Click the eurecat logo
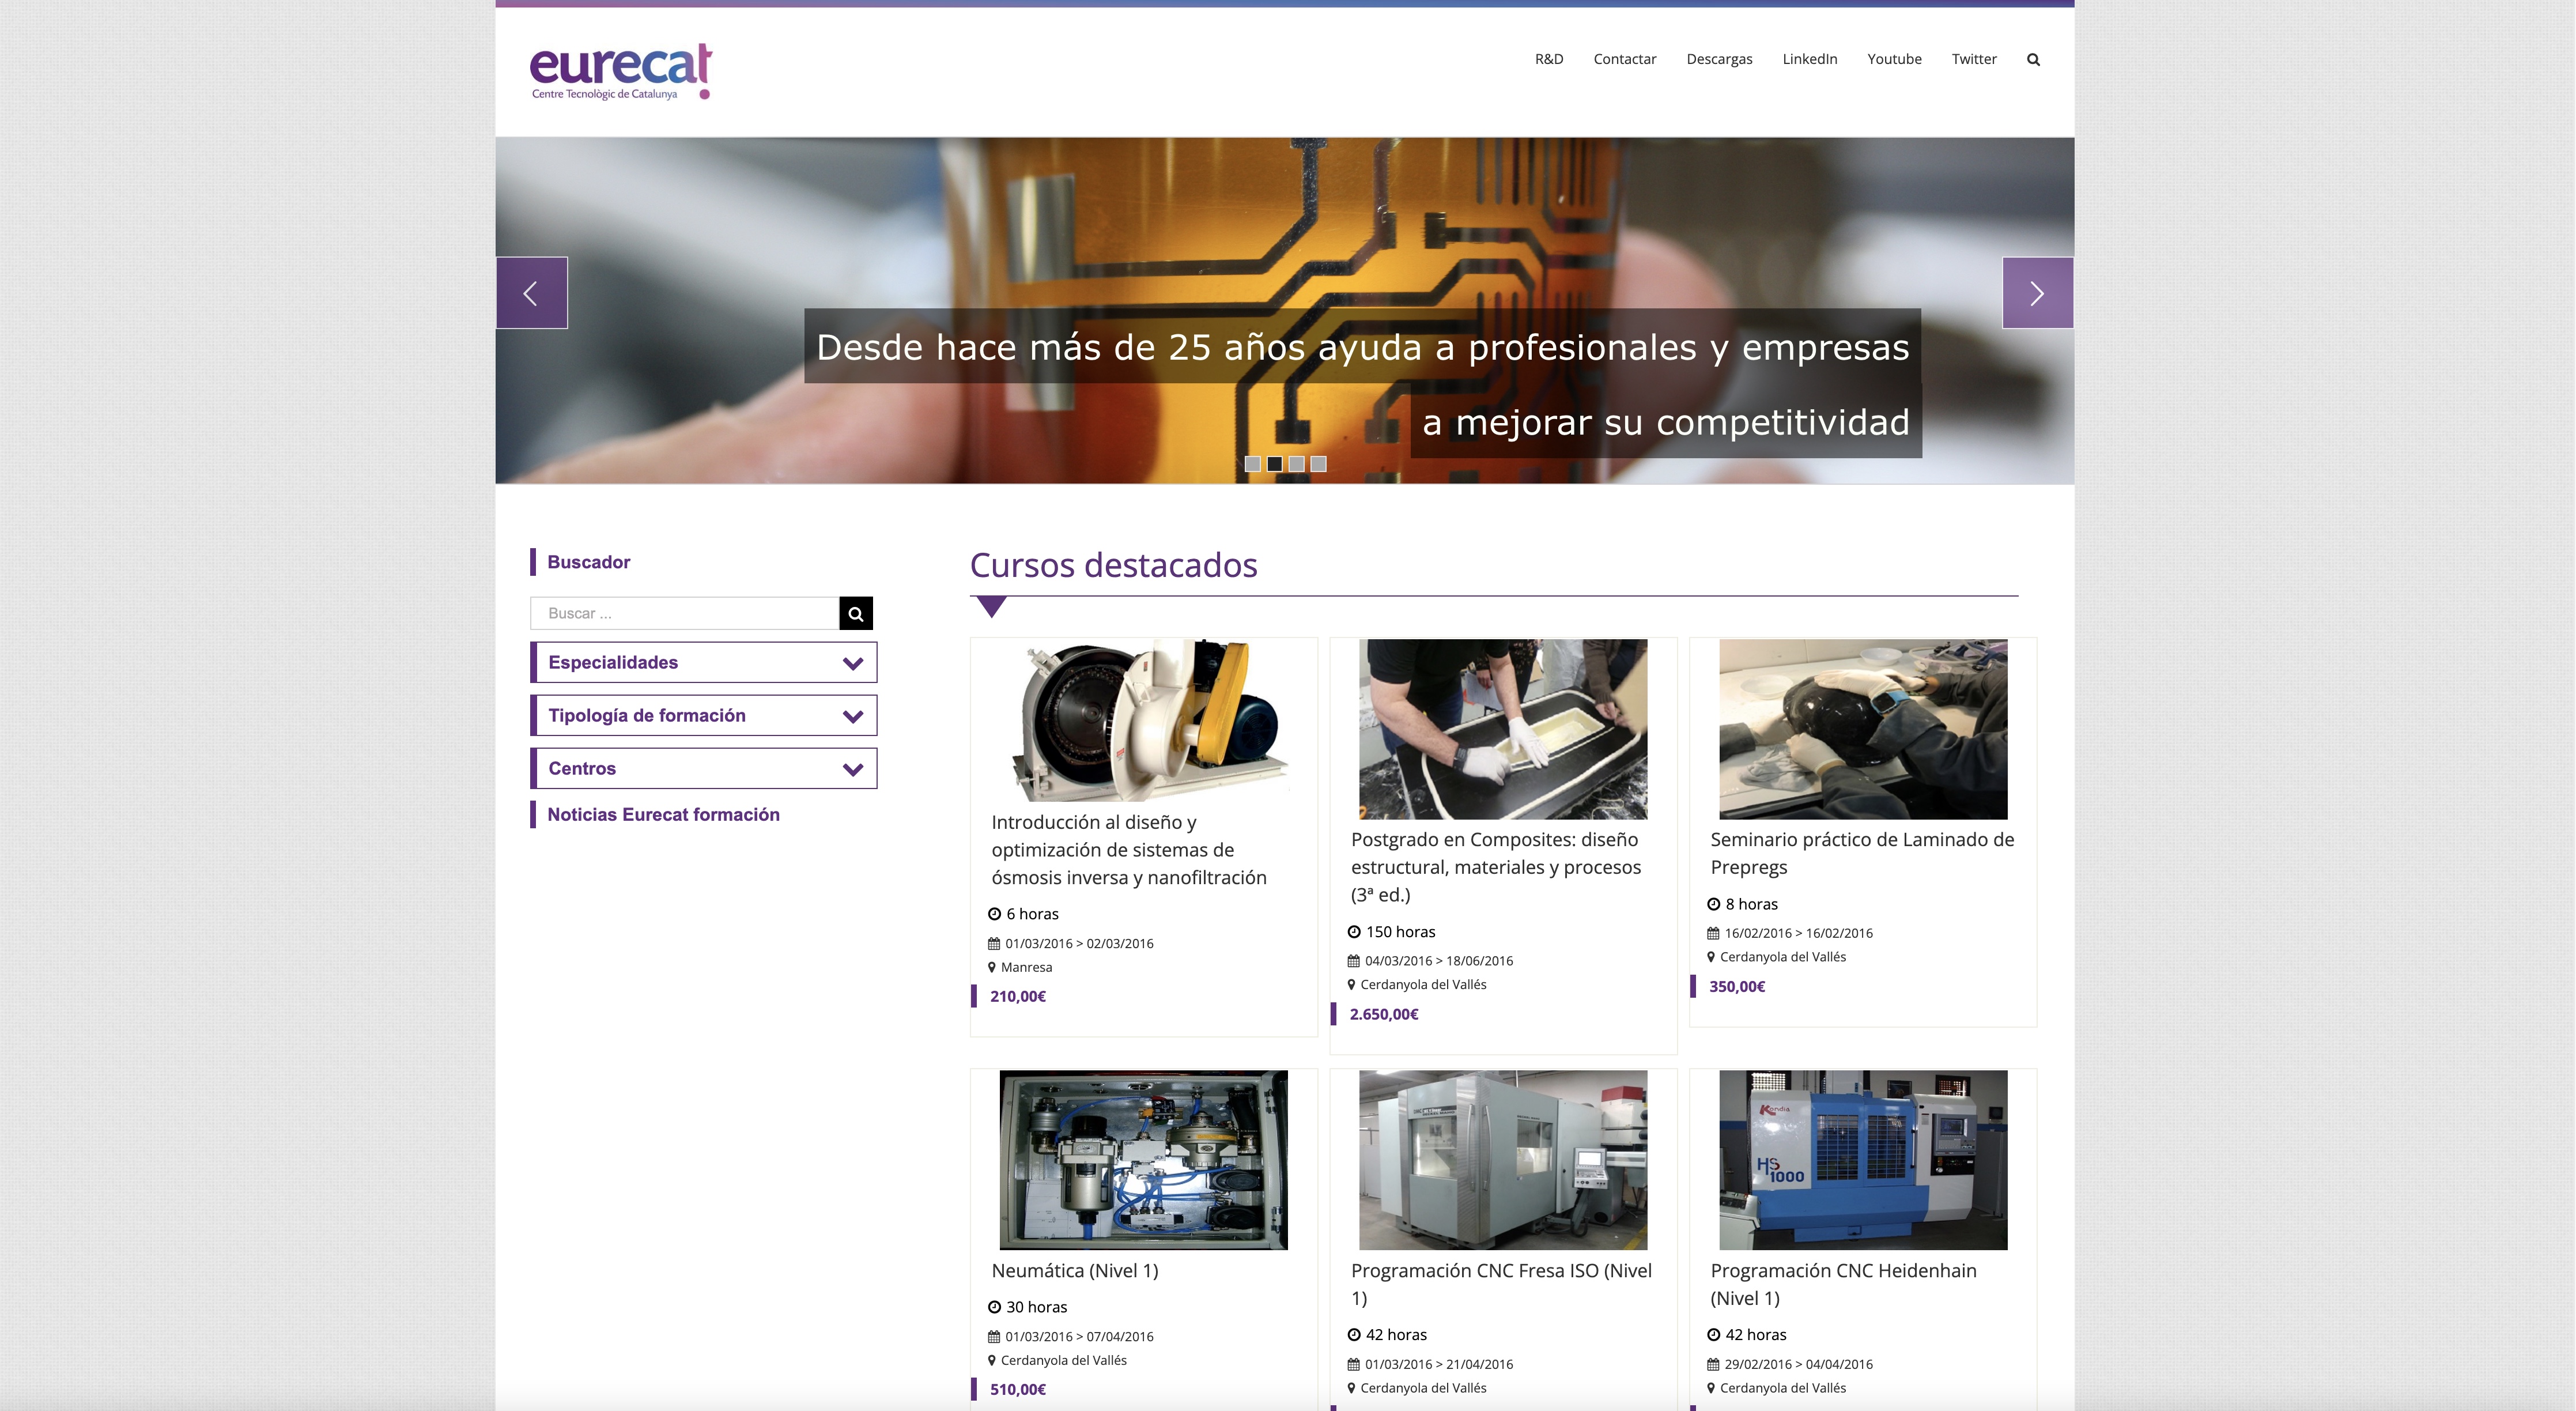 620,72
